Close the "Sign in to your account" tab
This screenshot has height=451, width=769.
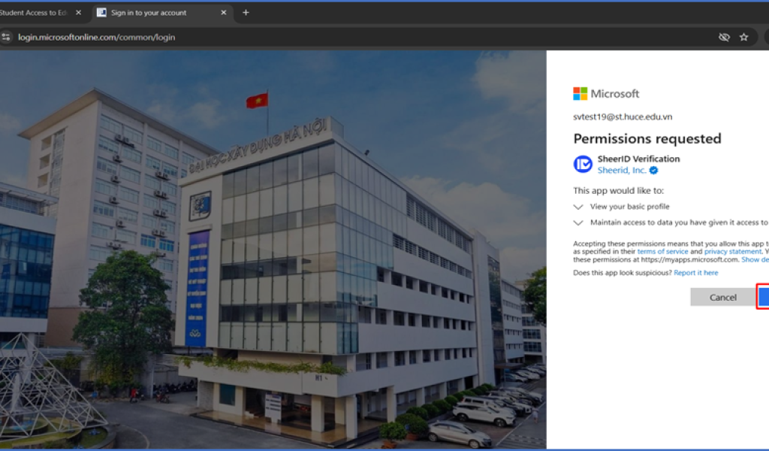(224, 13)
